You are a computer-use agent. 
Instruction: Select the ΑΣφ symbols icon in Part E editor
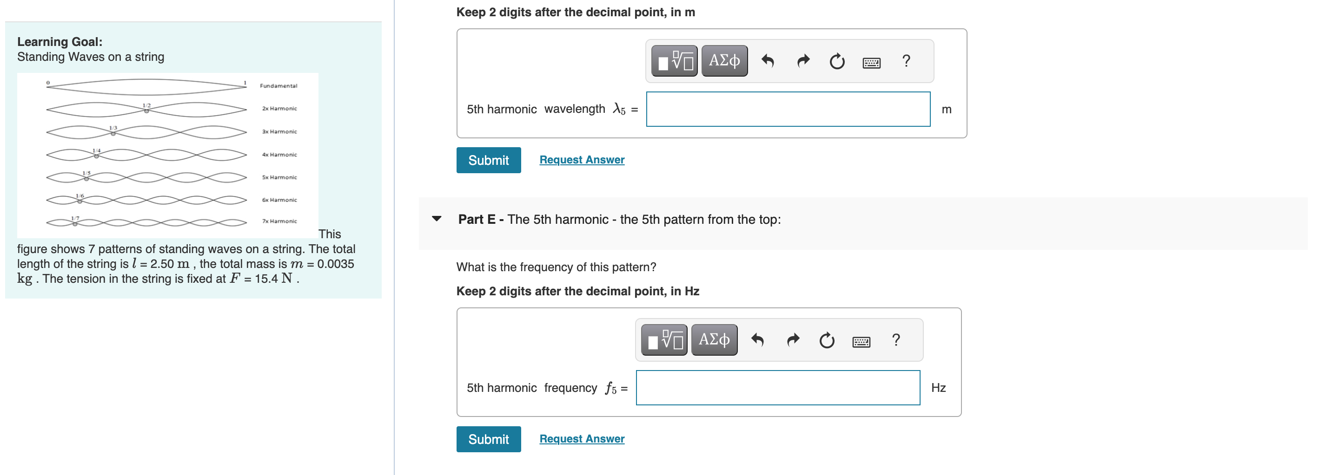(x=714, y=339)
